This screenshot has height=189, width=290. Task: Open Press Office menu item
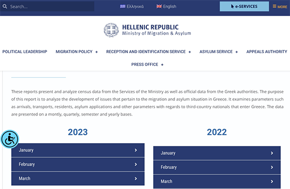(x=145, y=64)
